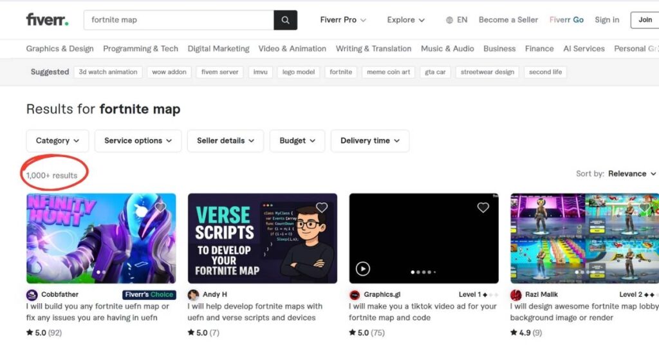Click the Andy H seller name
The width and height of the screenshot is (659, 345).
point(215,295)
